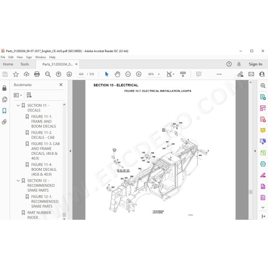The image size is (268, 268).
Task: Print the document with printer icon
Action: [x=37, y=74]
